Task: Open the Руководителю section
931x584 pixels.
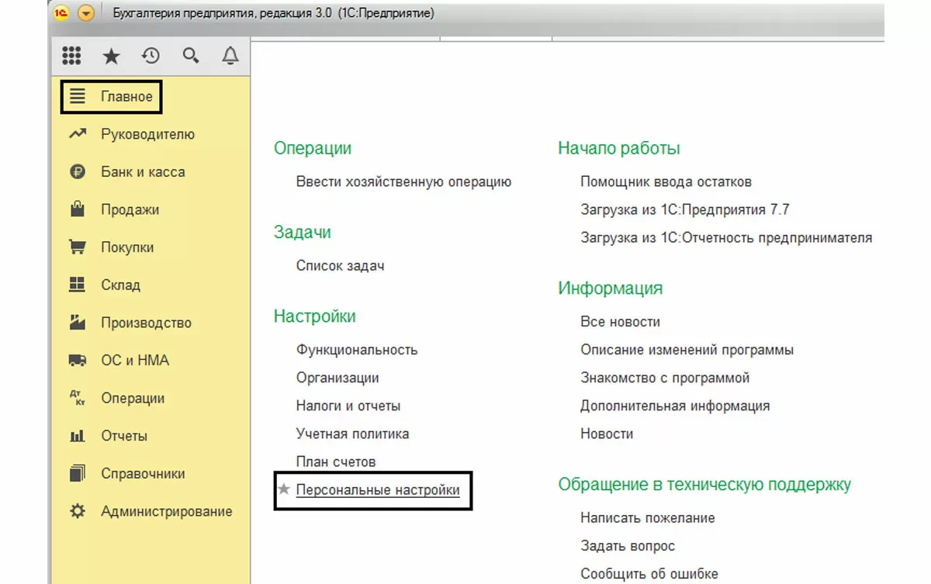Action: pos(147,134)
